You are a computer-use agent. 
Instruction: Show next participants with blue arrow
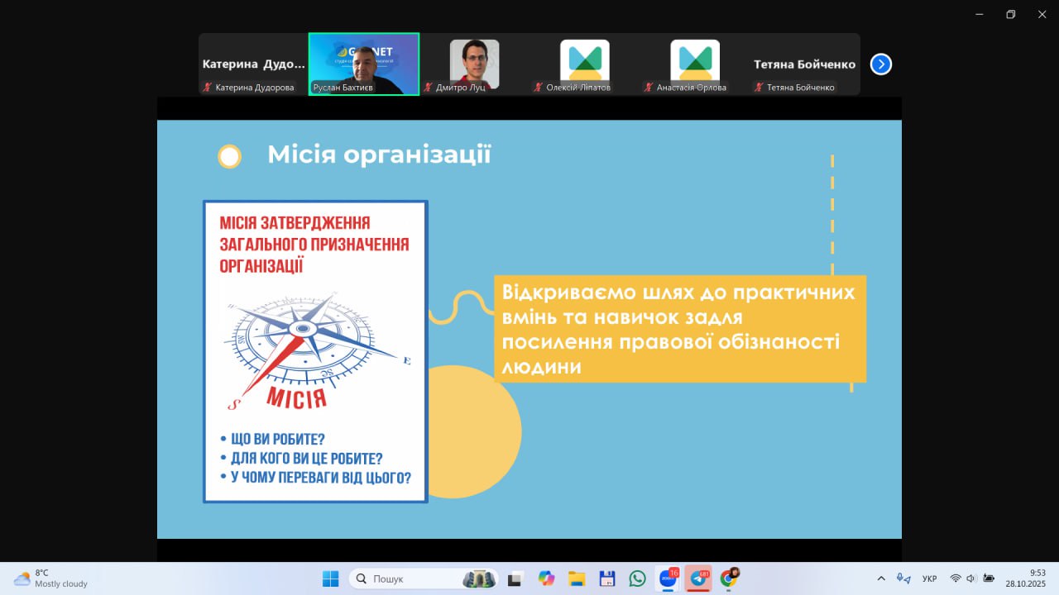coord(881,64)
